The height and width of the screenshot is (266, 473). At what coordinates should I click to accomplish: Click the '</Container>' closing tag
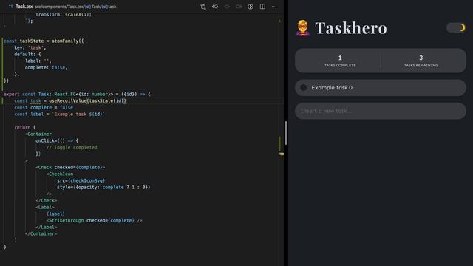(41, 233)
